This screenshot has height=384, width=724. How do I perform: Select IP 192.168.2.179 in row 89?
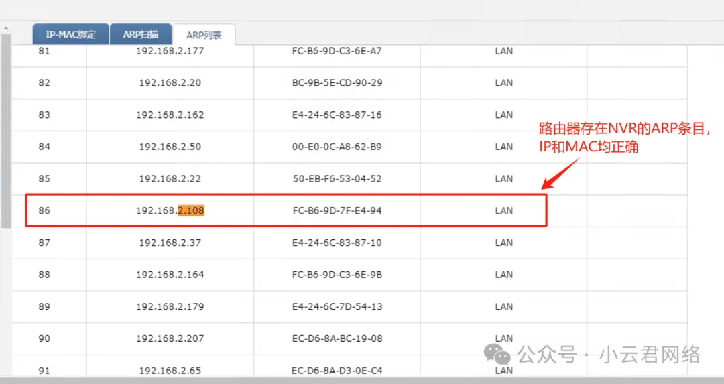click(170, 307)
